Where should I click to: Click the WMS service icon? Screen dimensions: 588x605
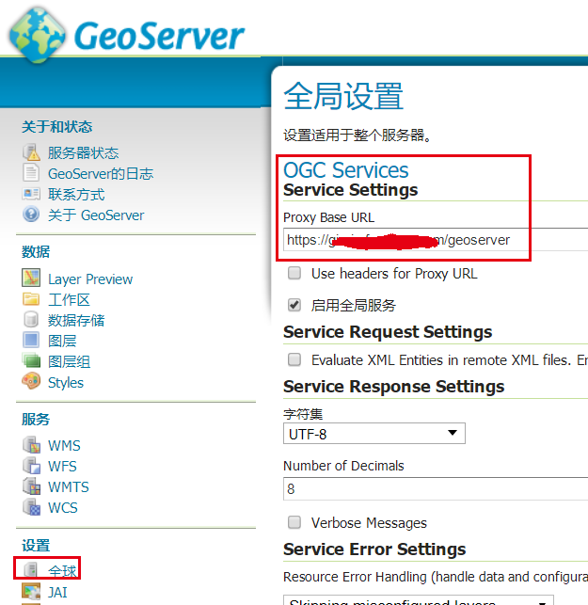pyautogui.click(x=31, y=445)
